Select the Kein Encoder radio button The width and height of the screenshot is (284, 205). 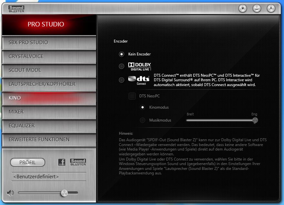[121, 54]
